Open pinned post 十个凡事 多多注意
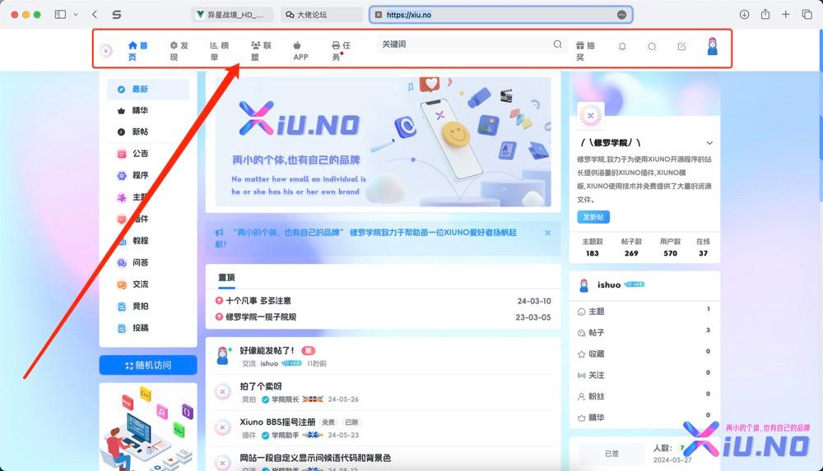 click(x=258, y=301)
